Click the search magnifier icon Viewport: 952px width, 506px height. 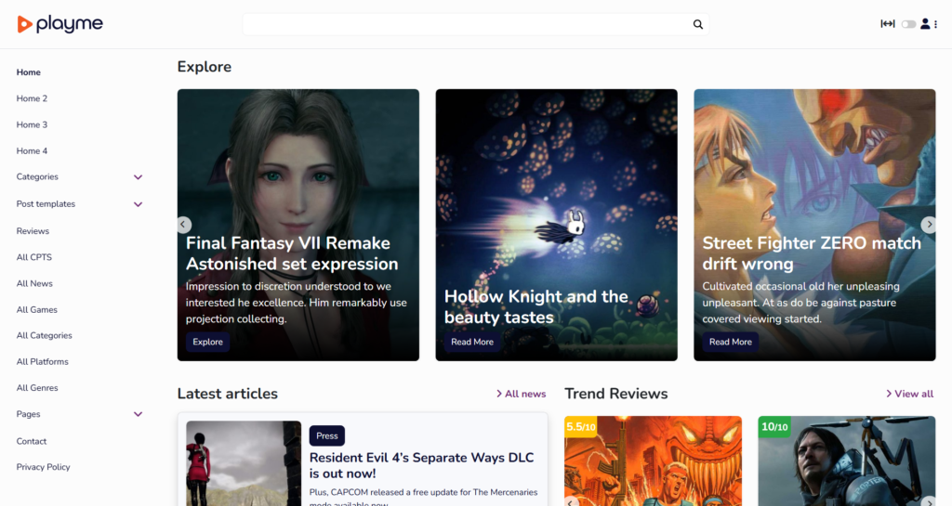(697, 24)
